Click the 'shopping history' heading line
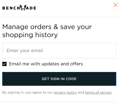The width and height of the screenshot is (121, 106). [30, 35]
